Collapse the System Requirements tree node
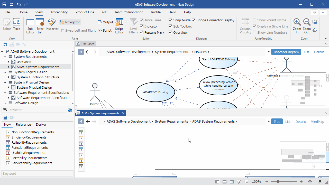 coord(5,57)
